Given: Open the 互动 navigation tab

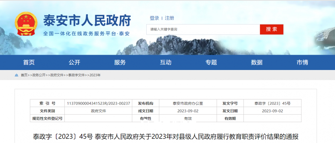Looking at the screenshot, I should [x=166, y=63].
